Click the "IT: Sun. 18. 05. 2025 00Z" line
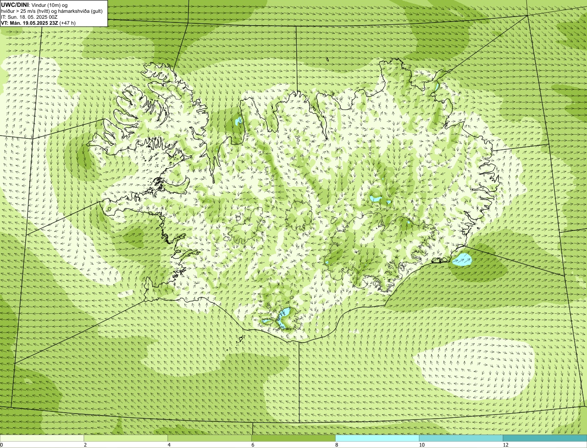The image size is (587, 448). (x=29, y=16)
